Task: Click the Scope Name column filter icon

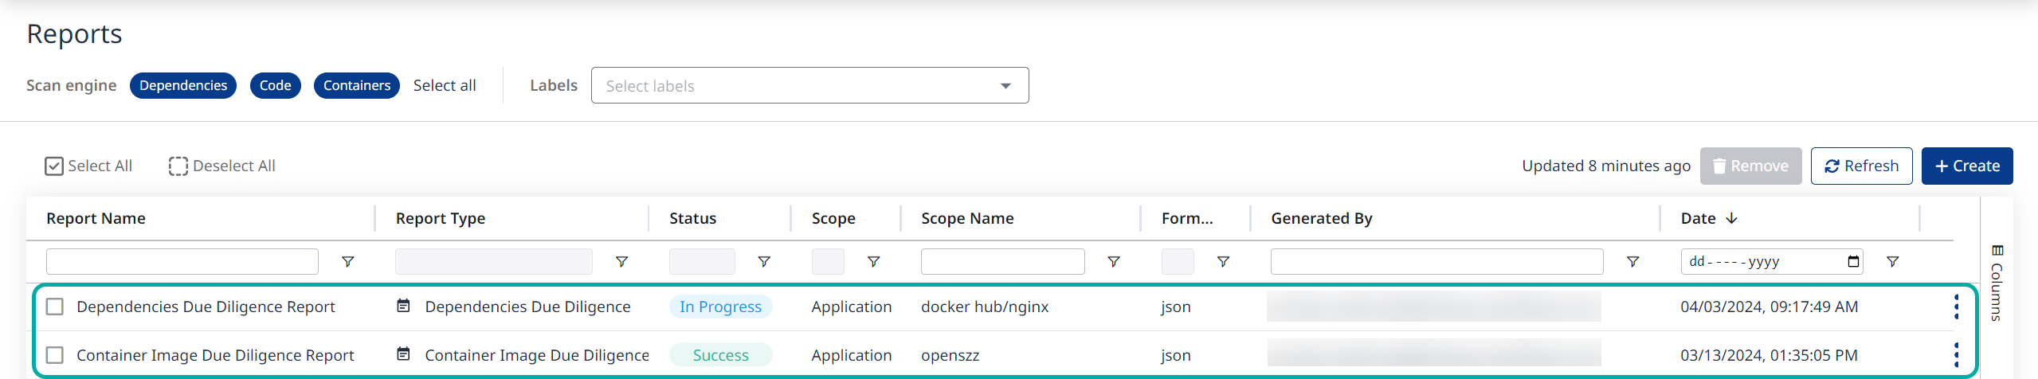Action: [x=1113, y=262]
